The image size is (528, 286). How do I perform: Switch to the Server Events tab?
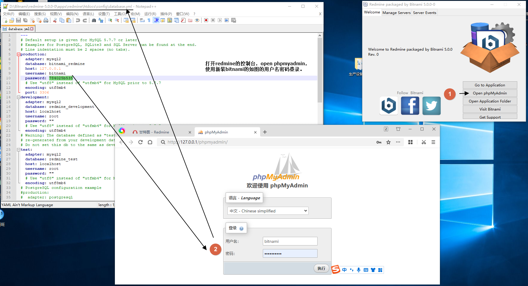point(425,13)
